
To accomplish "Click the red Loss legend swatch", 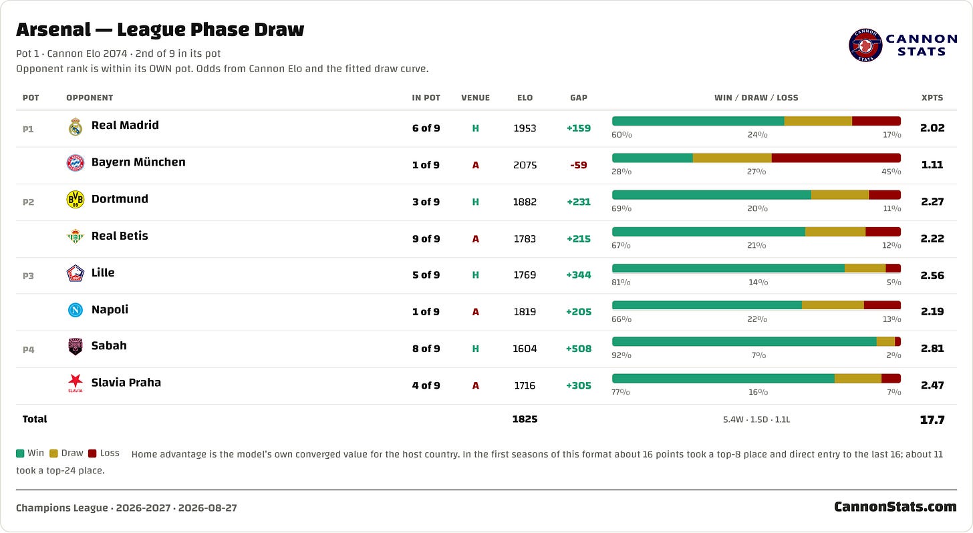I will [92, 454].
